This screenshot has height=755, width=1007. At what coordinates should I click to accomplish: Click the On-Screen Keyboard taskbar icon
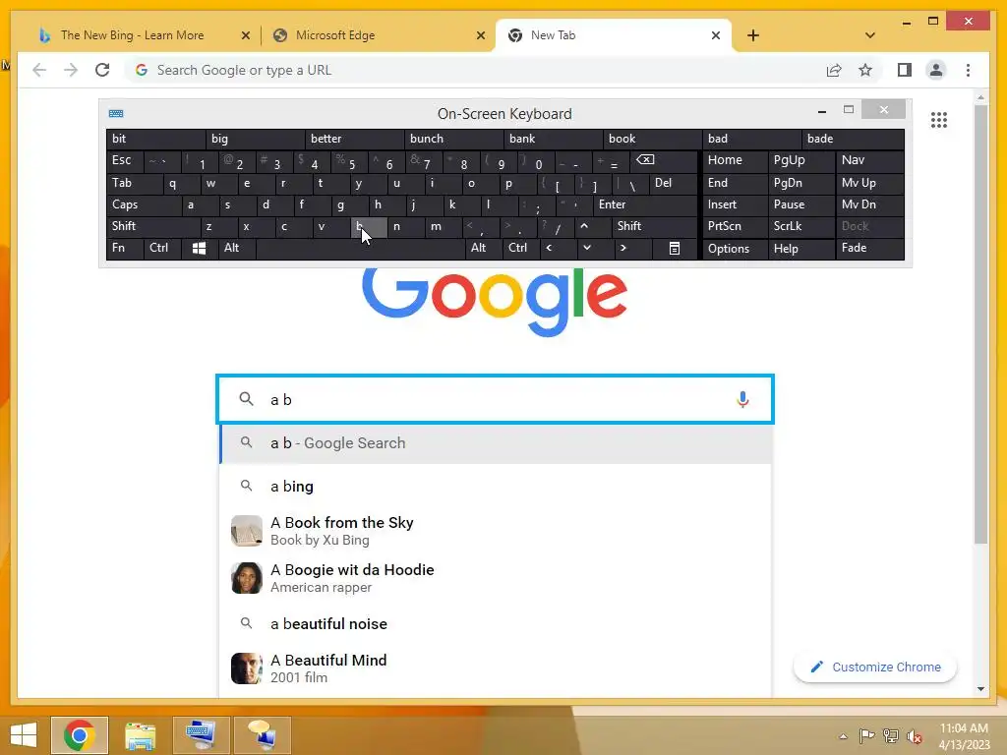(x=201, y=735)
